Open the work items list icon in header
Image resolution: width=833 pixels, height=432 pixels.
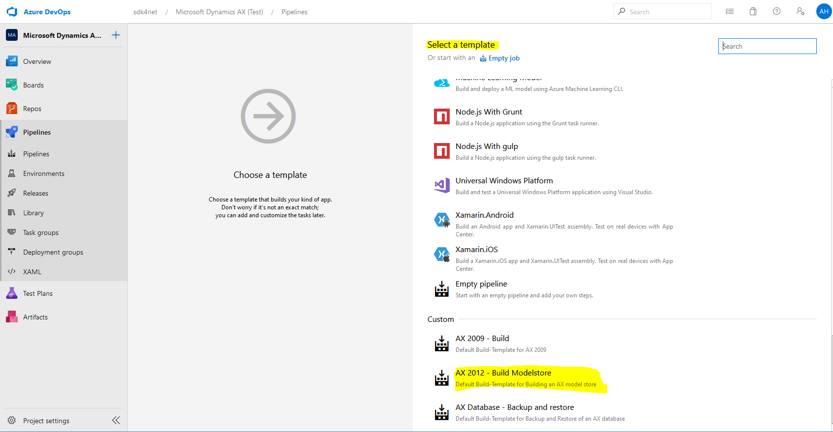click(730, 11)
